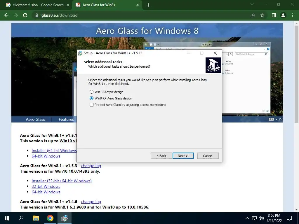Show hidden system tray icons
Image resolution: width=299 pixels, height=224 pixels.
[247, 218]
